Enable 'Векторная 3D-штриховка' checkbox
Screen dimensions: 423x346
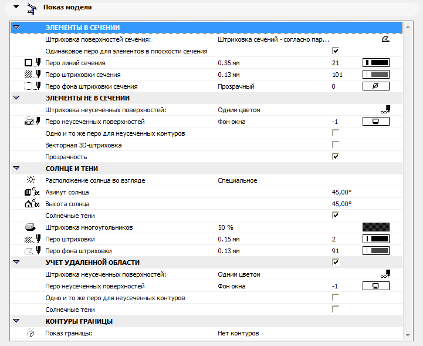336,145
